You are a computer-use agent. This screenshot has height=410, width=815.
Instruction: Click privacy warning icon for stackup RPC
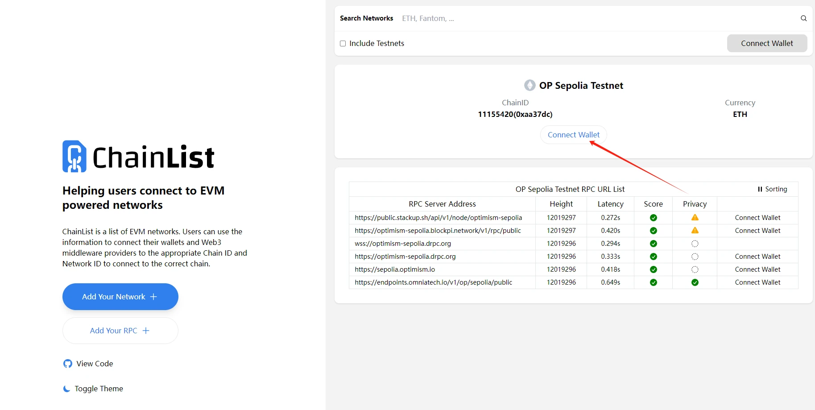pyautogui.click(x=695, y=218)
